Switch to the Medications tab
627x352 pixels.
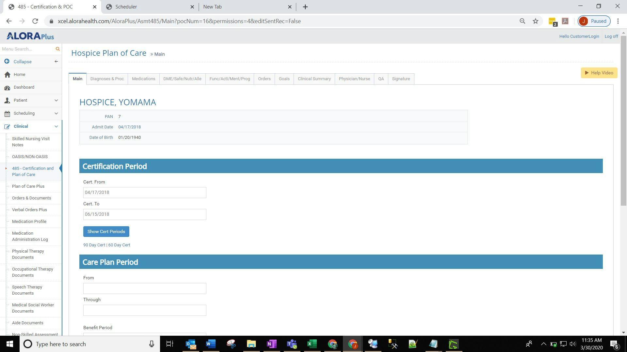pyautogui.click(x=143, y=79)
